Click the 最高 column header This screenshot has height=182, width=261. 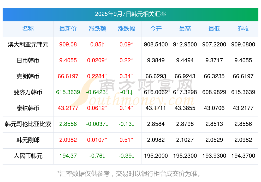pyautogui.click(x=185, y=29)
